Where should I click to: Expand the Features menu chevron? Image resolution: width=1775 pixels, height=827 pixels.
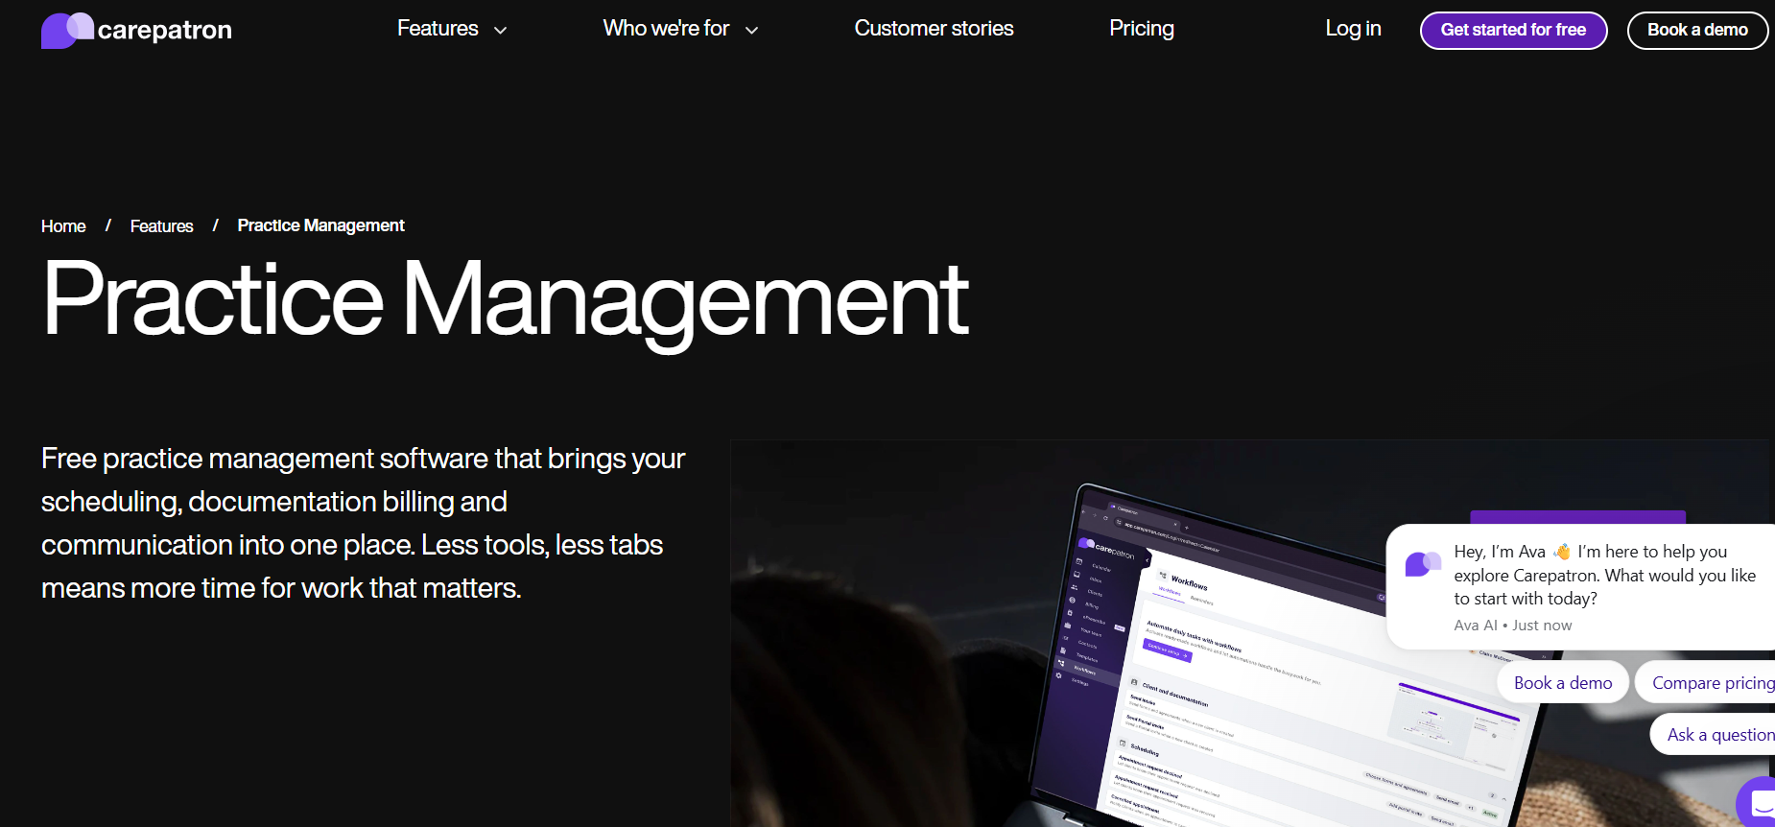tap(500, 31)
